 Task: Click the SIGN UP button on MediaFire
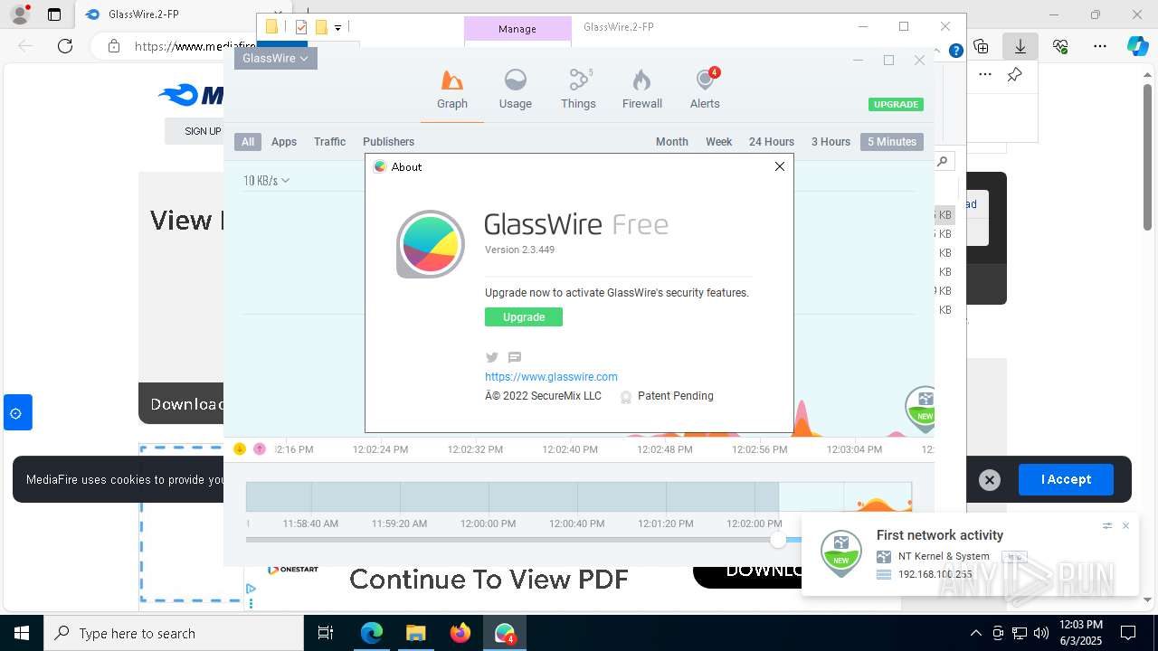(201, 131)
